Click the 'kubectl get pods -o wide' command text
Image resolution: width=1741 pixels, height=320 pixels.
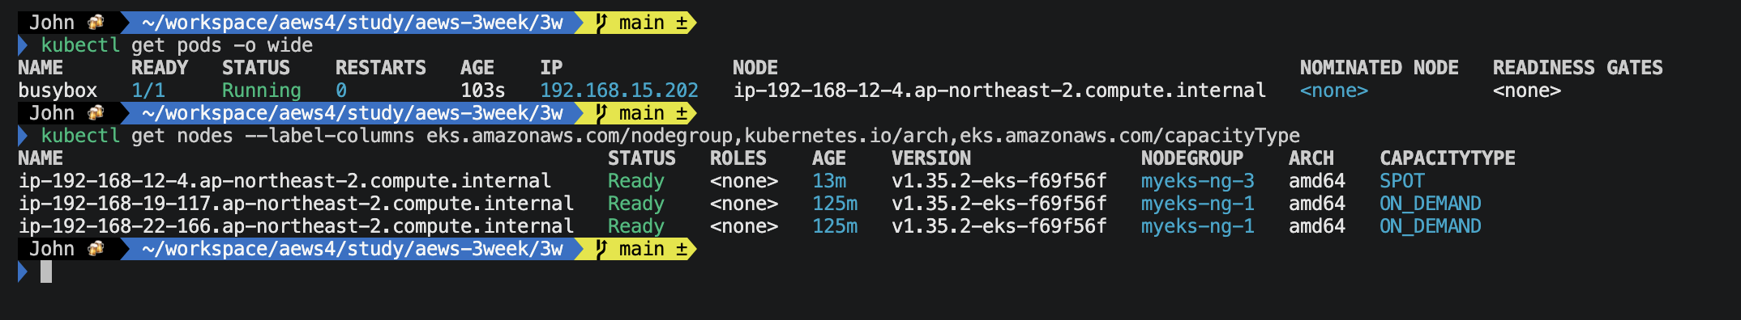pyautogui.click(x=177, y=45)
